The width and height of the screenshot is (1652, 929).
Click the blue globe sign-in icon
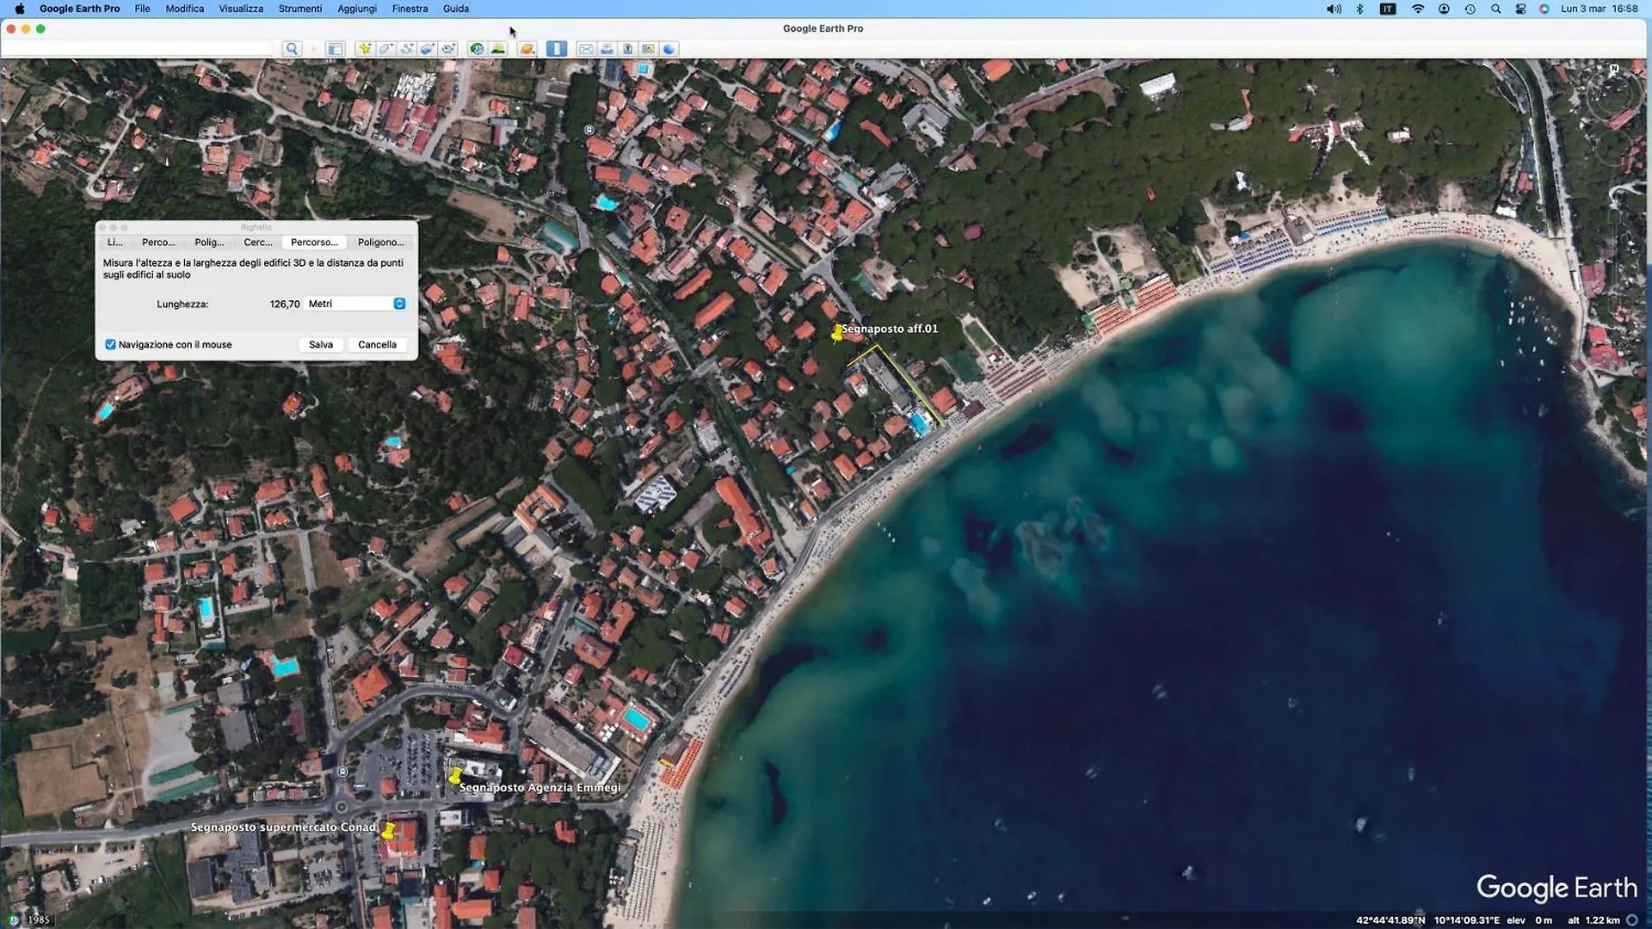pos(669,49)
